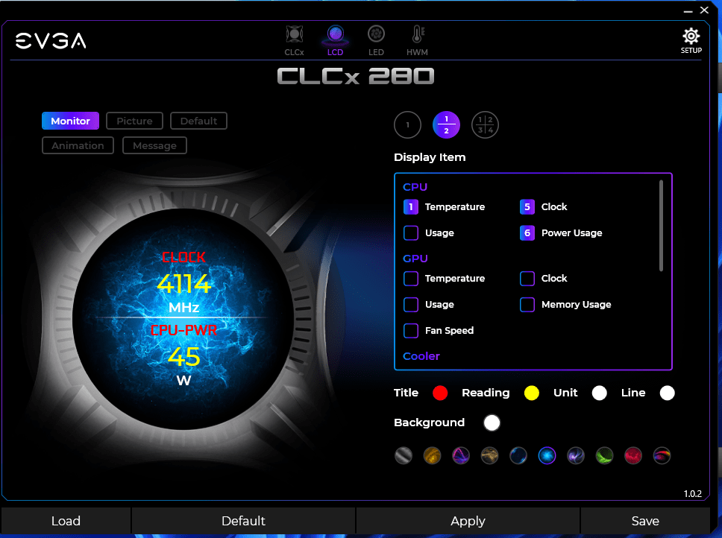Select two-item split display layout

446,124
